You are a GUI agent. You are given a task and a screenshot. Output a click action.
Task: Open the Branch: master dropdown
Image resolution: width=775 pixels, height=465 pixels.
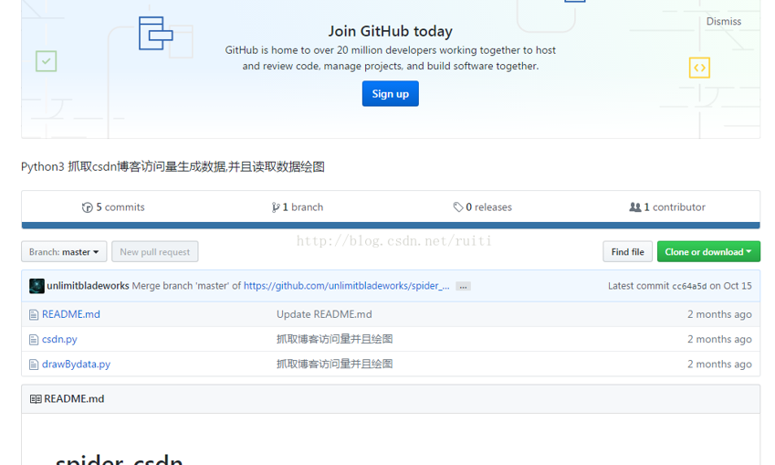click(64, 252)
